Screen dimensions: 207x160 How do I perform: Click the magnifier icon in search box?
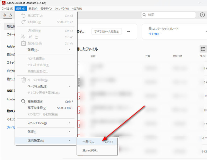tap(144, 15)
